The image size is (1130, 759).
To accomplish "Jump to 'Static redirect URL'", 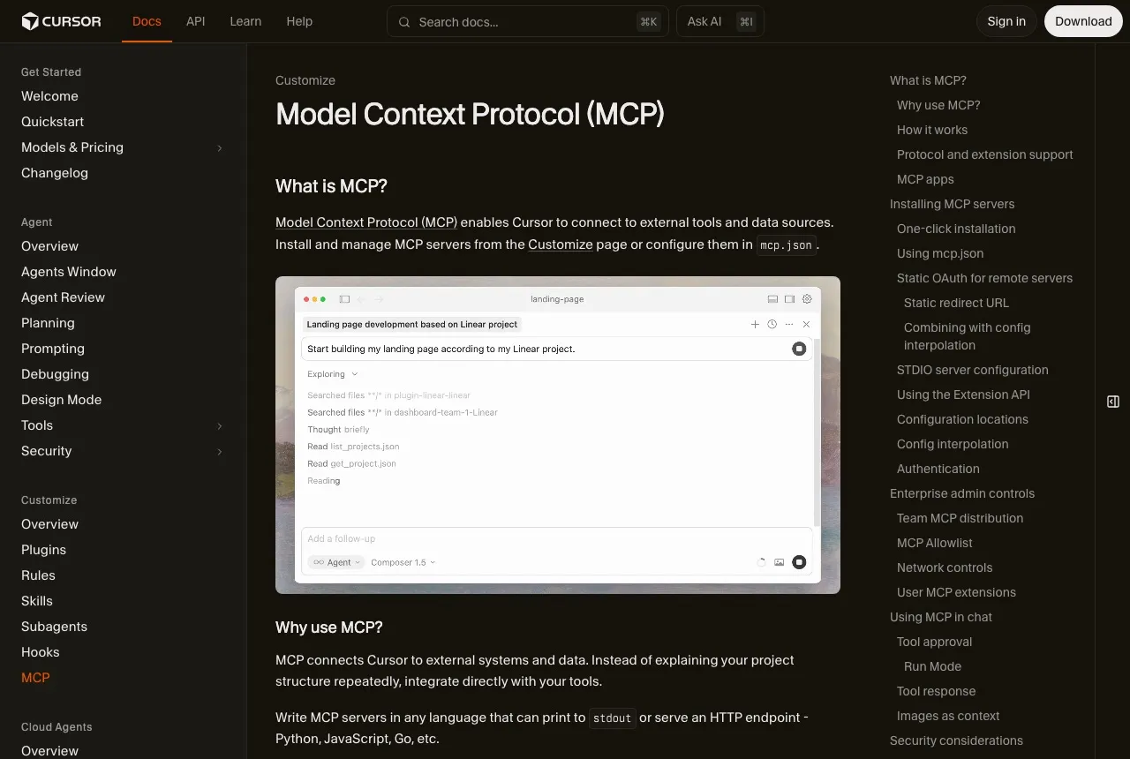I will (956, 303).
